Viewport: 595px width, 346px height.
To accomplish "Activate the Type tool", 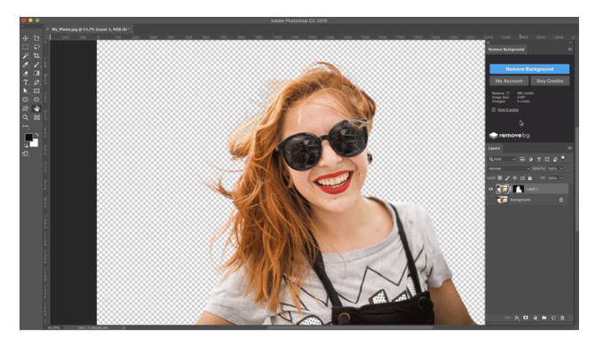I will pyautogui.click(x=26, y=83).
